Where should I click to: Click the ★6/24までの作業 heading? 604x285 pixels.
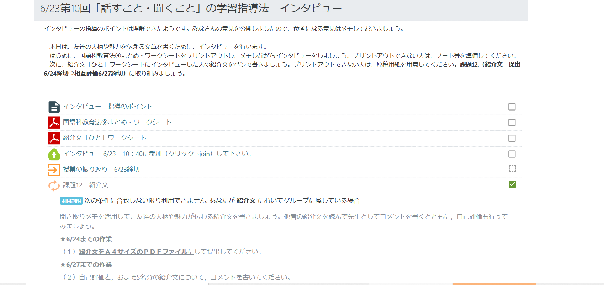pyautogui.click(x=86, y=239)
